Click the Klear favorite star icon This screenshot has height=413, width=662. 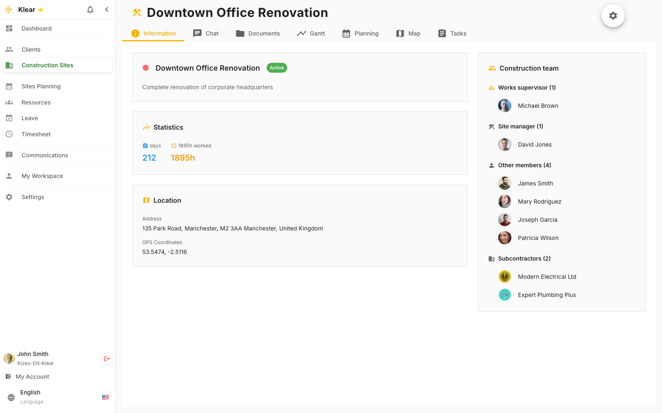41,10
